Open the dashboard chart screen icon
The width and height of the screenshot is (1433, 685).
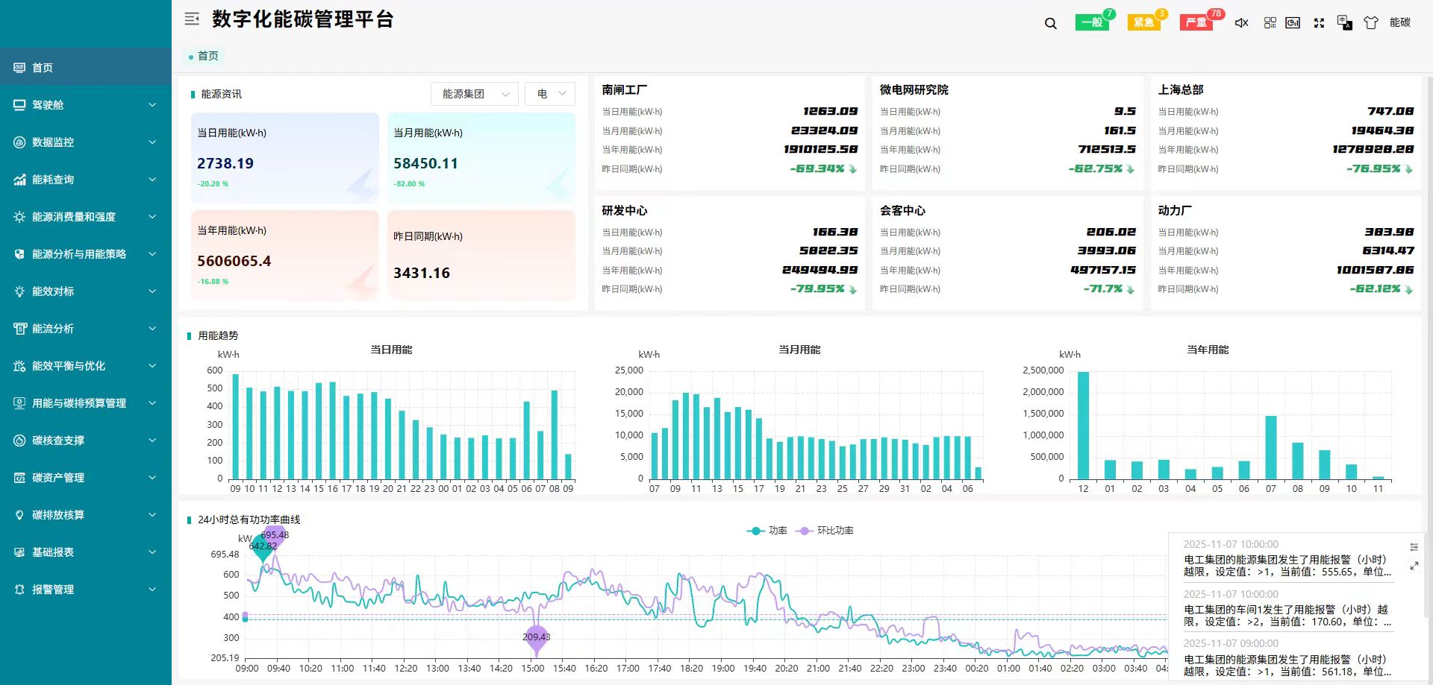(x=1293, y=23)
